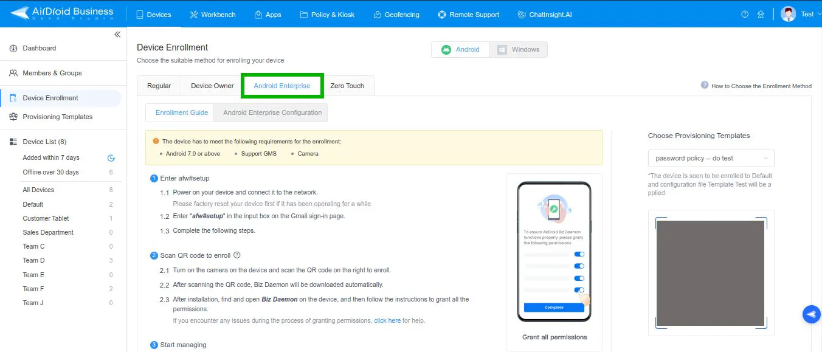The height and width of the screenshot is (352, 822).
Task: Click Device List (8) in the sidebar
Action: pyautogui.click(x=44, y=142)
